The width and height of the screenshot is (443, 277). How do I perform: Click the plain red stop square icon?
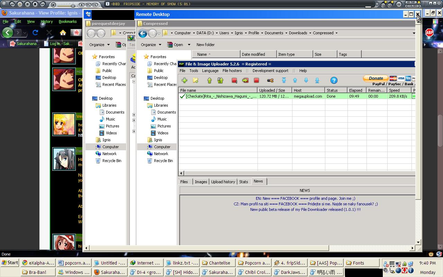coord(256,80)
